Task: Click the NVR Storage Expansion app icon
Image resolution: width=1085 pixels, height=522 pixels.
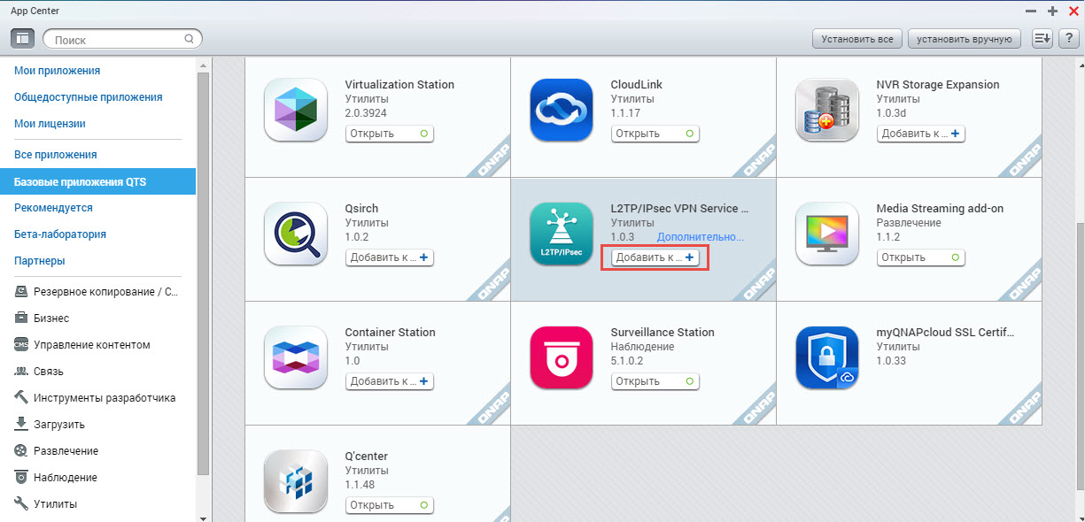Action: (827, 110)
